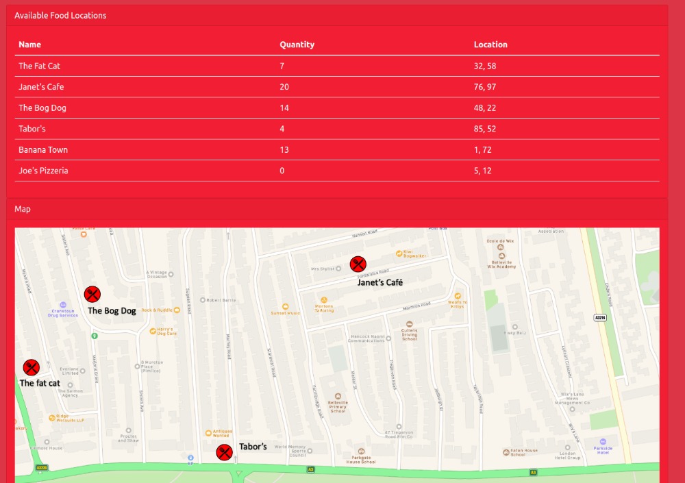Click the Cranstoun Drug Services pin
This screenshot has height=483, width=685.
coord(63,305)
